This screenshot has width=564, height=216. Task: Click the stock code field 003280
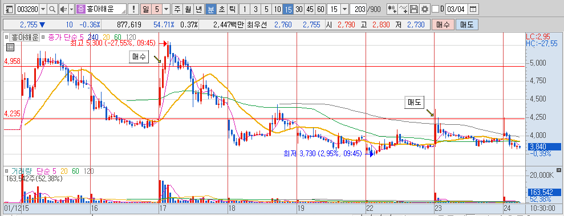point(28,9)
